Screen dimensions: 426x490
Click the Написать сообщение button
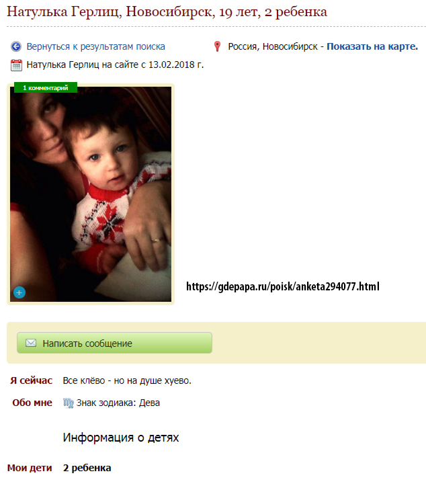coord(115,343)
